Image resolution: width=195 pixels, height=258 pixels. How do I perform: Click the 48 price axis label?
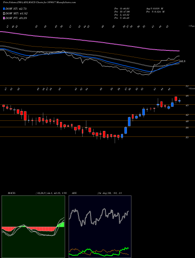point(187,96)
